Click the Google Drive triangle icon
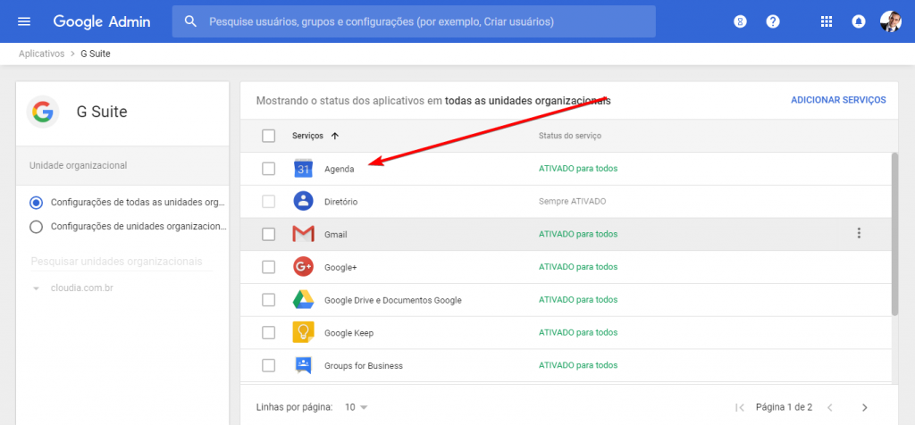Viewport: 915px width, 425px height. (x=304, y=300)
